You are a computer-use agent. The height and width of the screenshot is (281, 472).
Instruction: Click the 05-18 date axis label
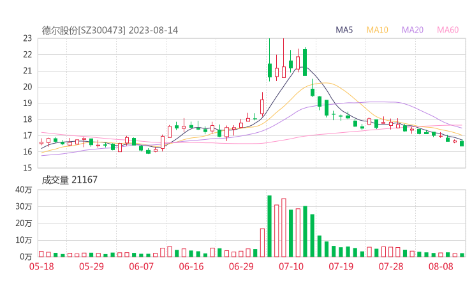tap(41, 266)
